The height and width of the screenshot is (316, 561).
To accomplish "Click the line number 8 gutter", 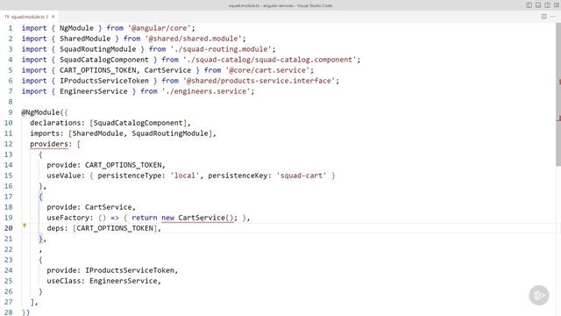I will coord(11,102).
